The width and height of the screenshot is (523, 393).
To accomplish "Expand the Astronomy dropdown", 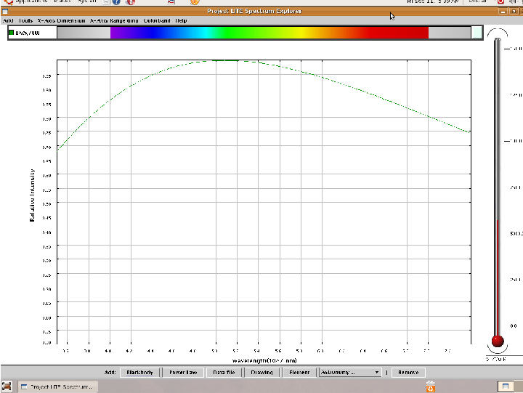I will coord(350,372).
